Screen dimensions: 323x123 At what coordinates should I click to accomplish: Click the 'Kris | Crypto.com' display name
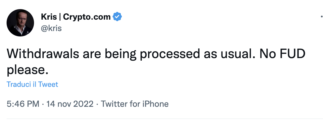[x=76, y=17]
